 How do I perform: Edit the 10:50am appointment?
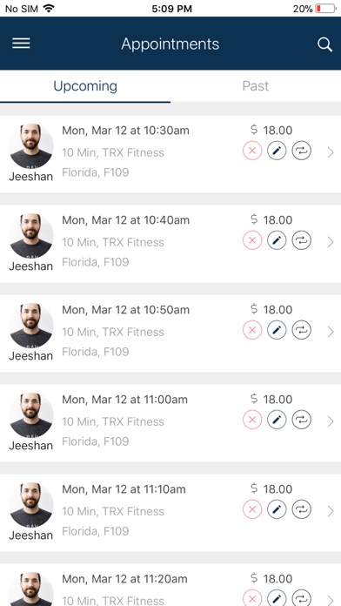point(277,330)
